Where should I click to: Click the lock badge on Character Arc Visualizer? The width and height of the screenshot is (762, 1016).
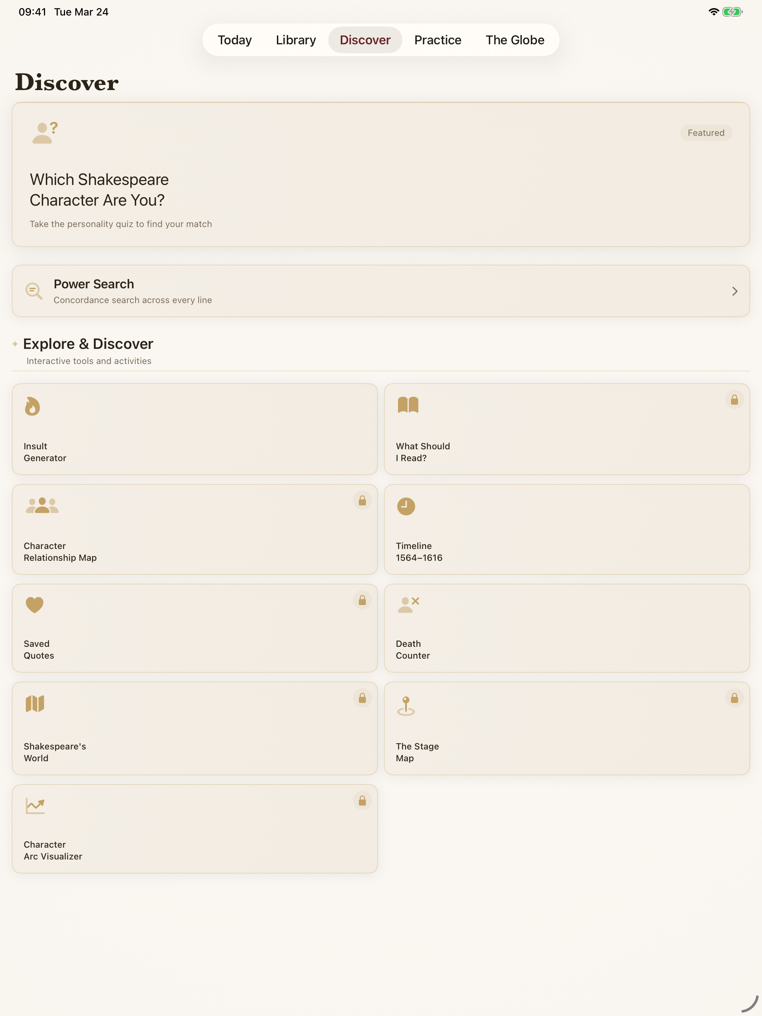pyautogui.click(x=363, y=801)
